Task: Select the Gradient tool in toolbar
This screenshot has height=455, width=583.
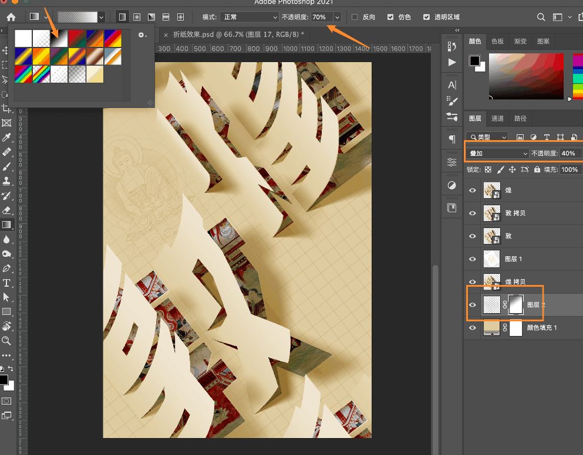Action: click(6, 225)
